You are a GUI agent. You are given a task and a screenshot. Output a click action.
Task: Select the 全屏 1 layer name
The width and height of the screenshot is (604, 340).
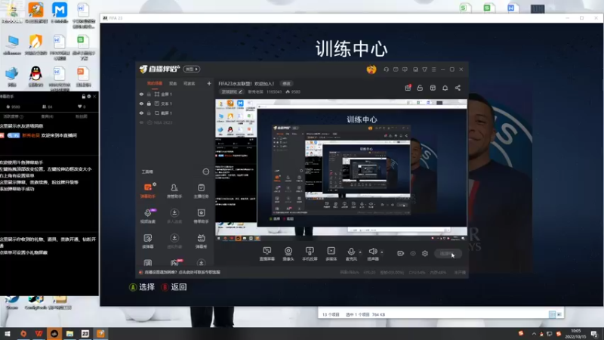click(166, 94)
